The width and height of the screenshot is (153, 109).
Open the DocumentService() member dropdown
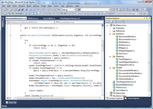coord(103,22)
